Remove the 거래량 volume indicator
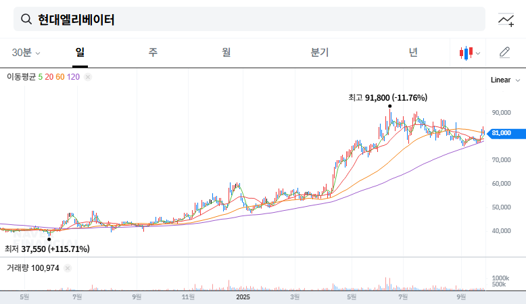526x304 pixels. 68,268
